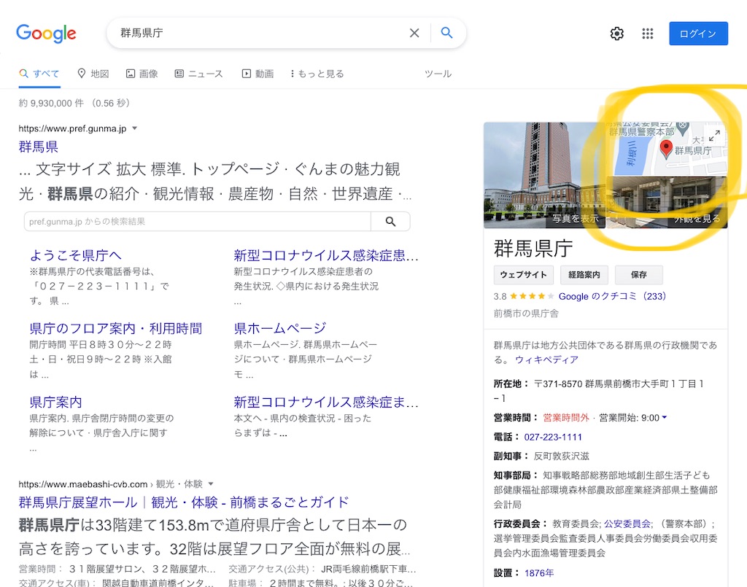
Task: Open ツール options
Action: [x=438, y=74]
